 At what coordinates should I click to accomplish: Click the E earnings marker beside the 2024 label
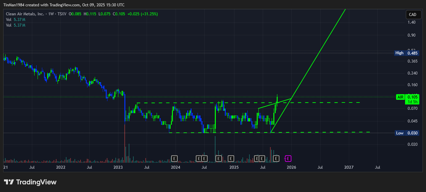pos(174,158)
